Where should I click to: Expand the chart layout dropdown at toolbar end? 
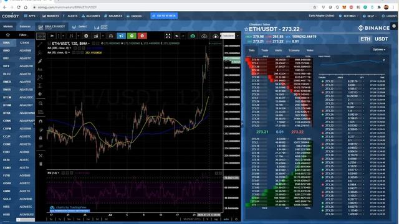[238, 36]
